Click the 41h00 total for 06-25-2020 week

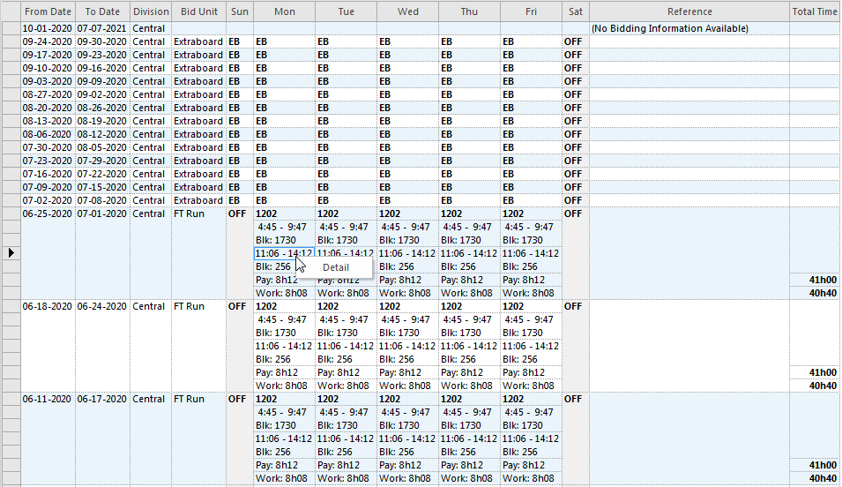pyautogui.click(x=815, y=280)
